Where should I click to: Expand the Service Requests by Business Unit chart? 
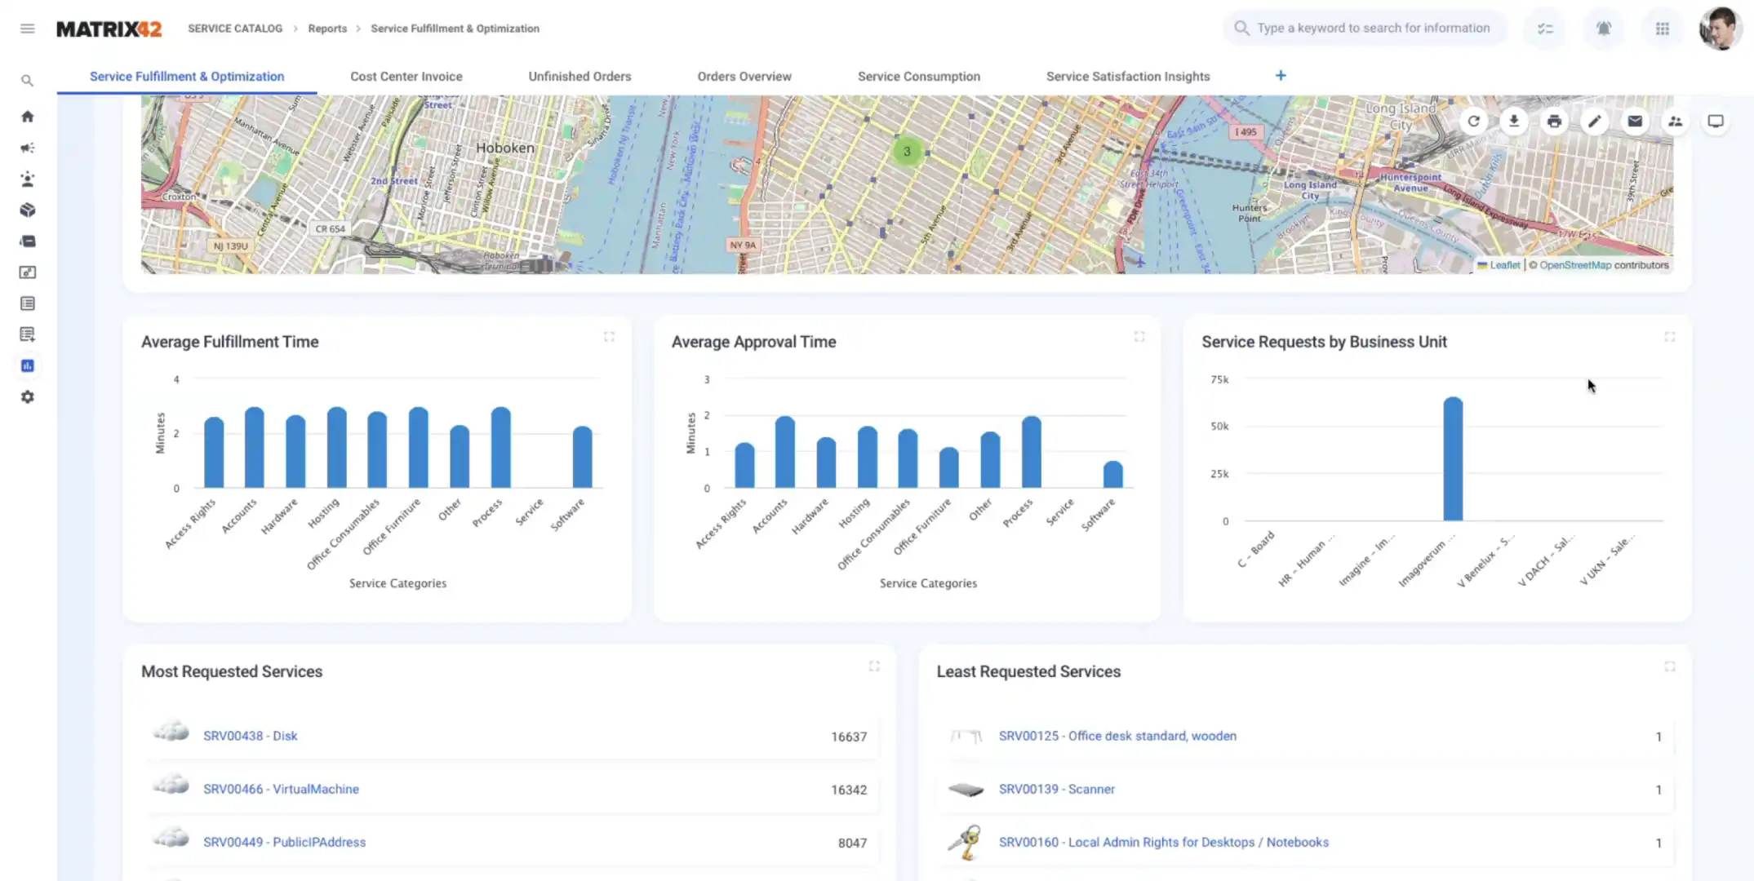[x=1669, y=336]
